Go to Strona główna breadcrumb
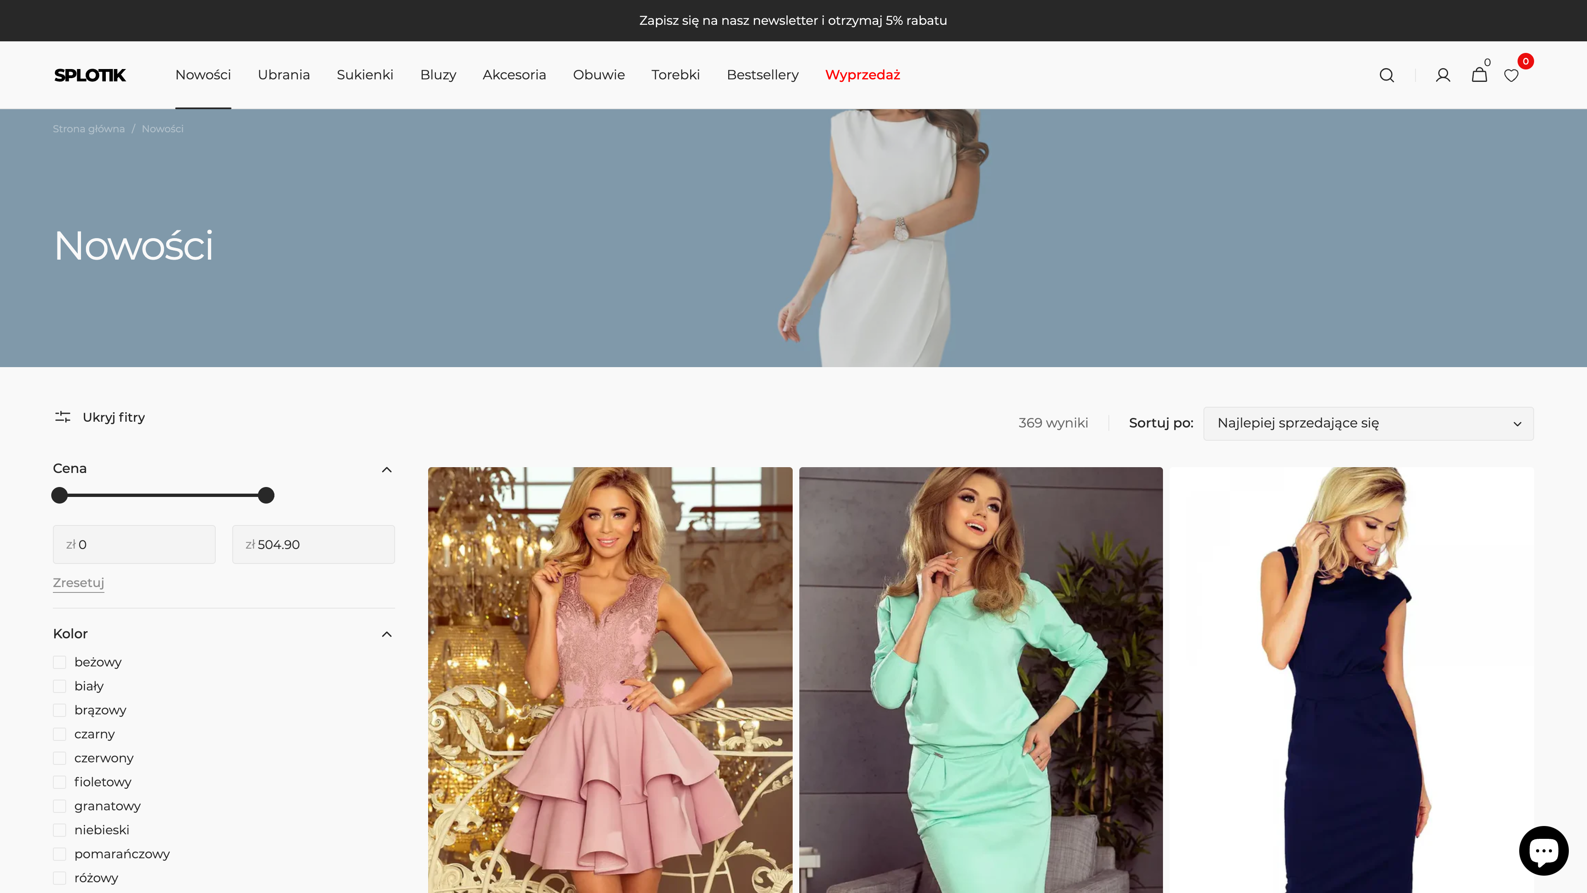This screenshot has height=893, width=1587. click(89, 129)
